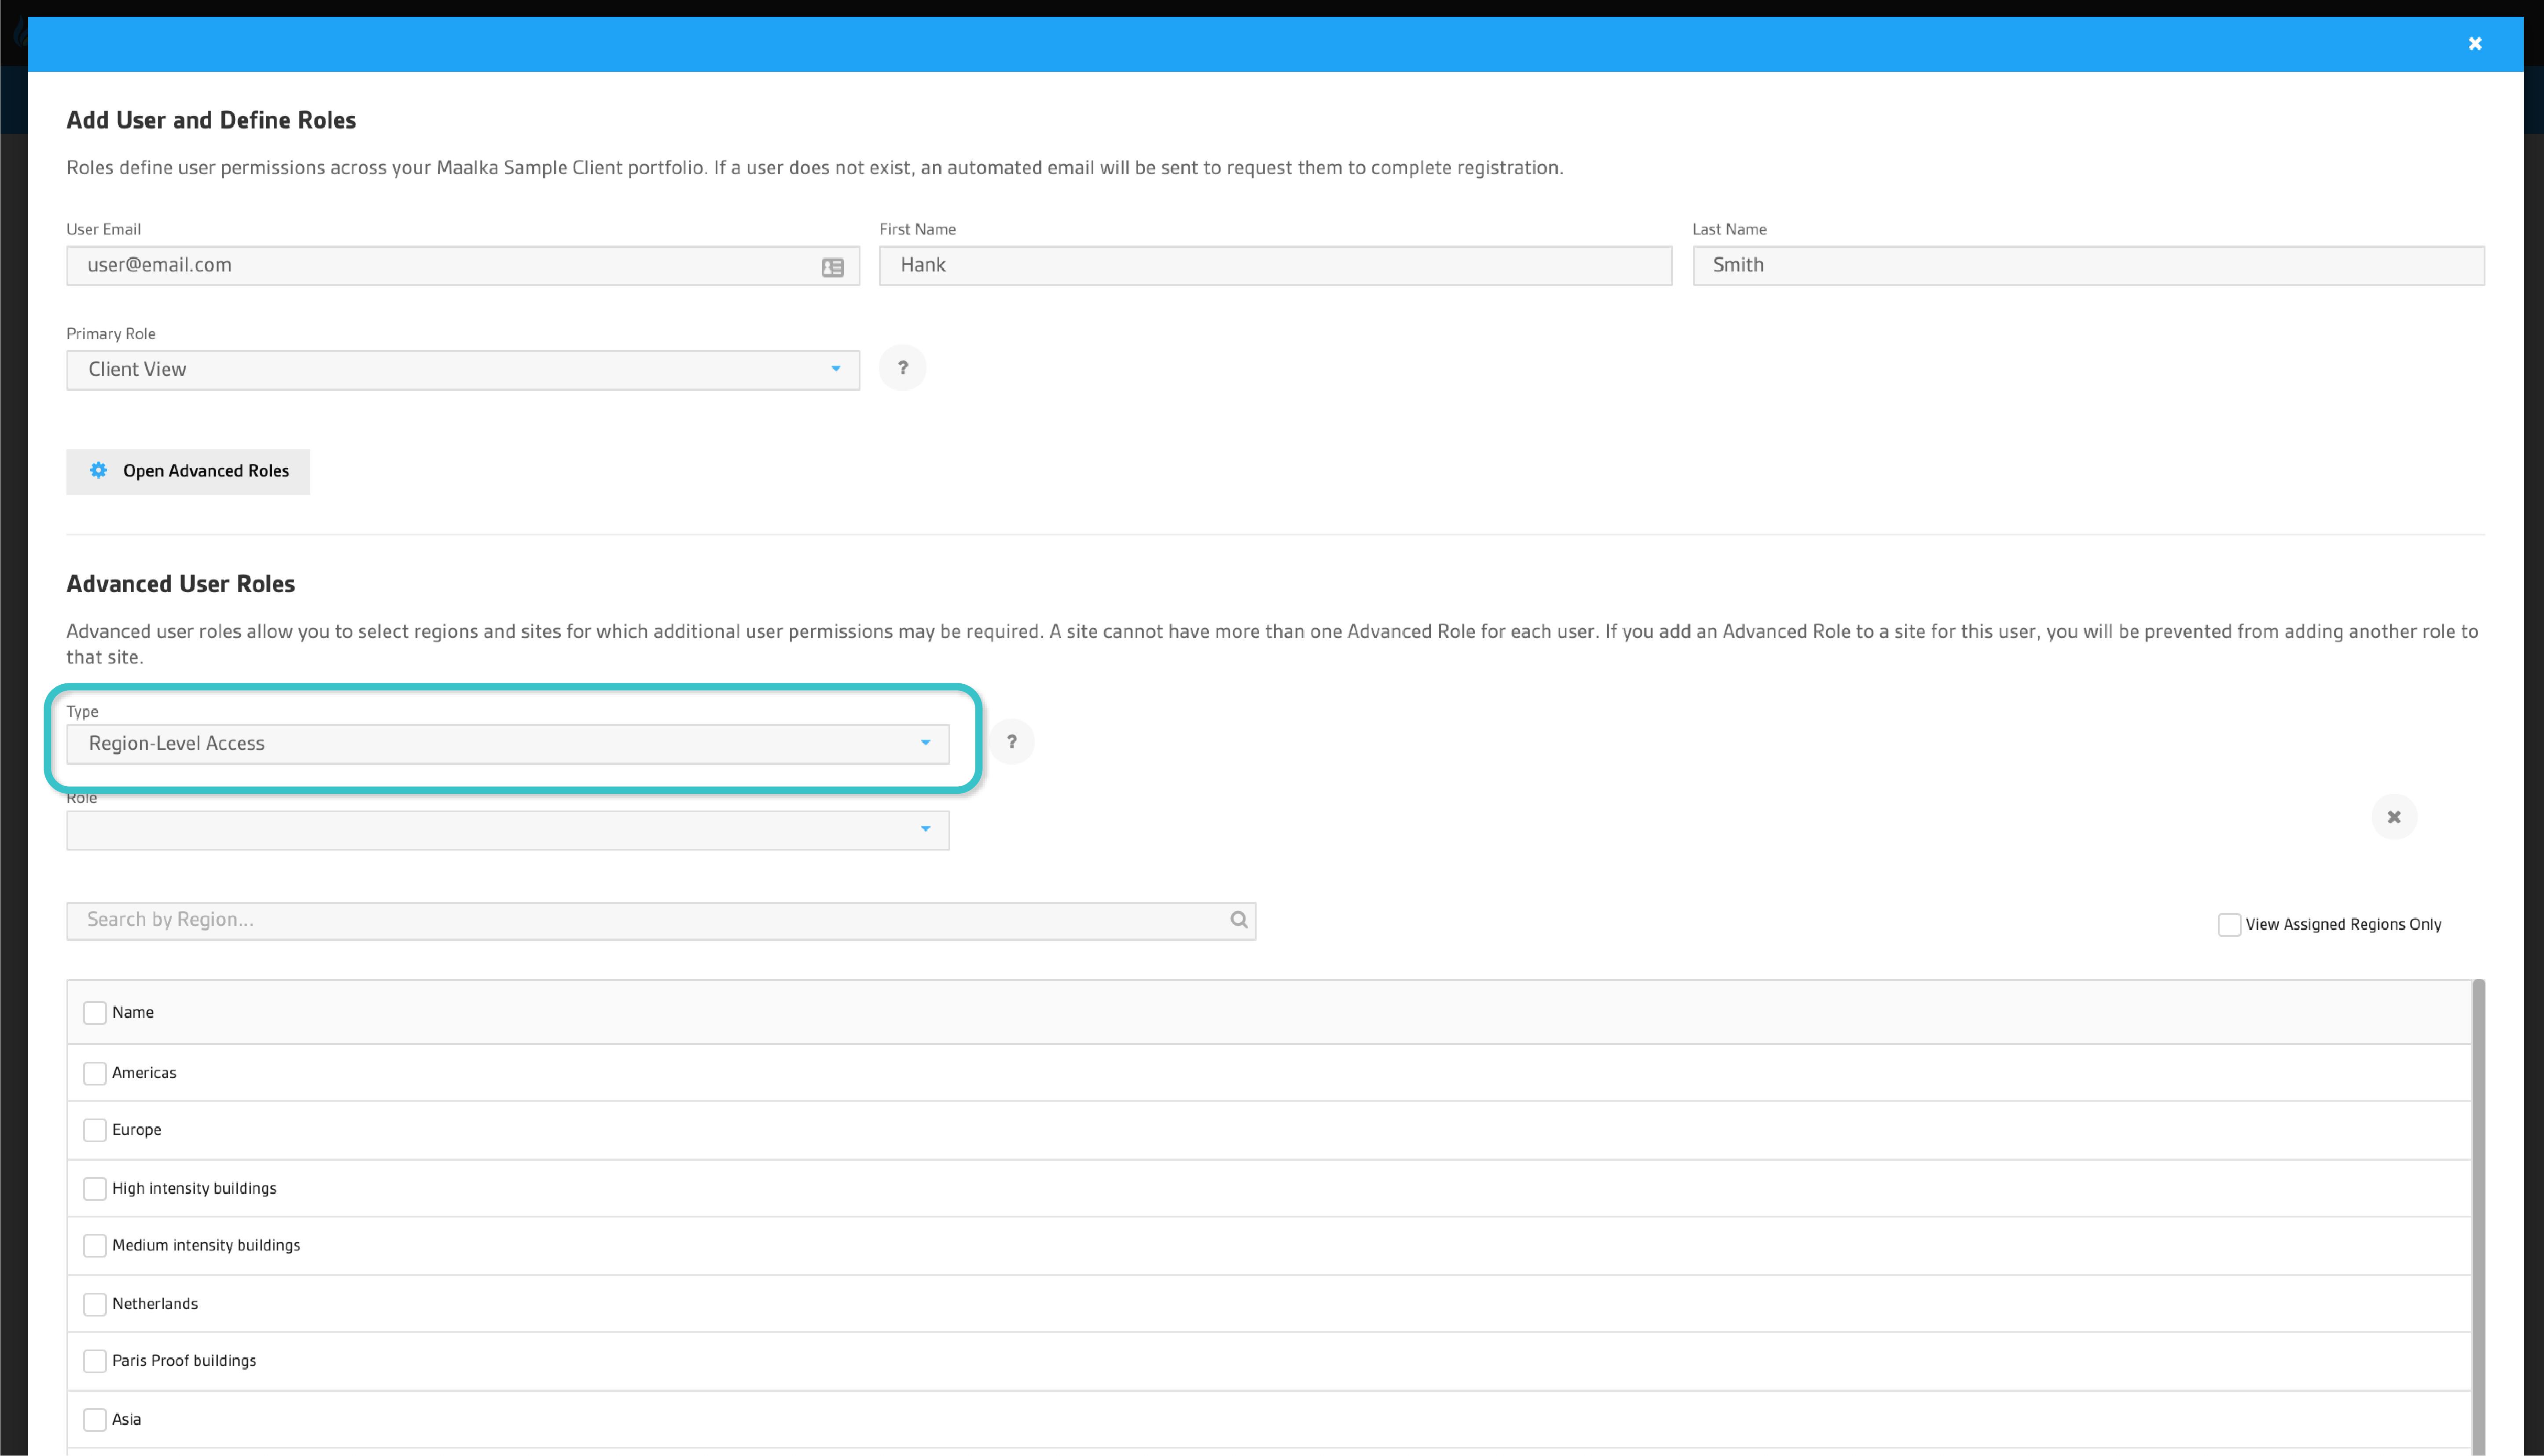Check the Netherlands region
Viewport: 2544px width, 1456px height.
tap(94, 1304)
